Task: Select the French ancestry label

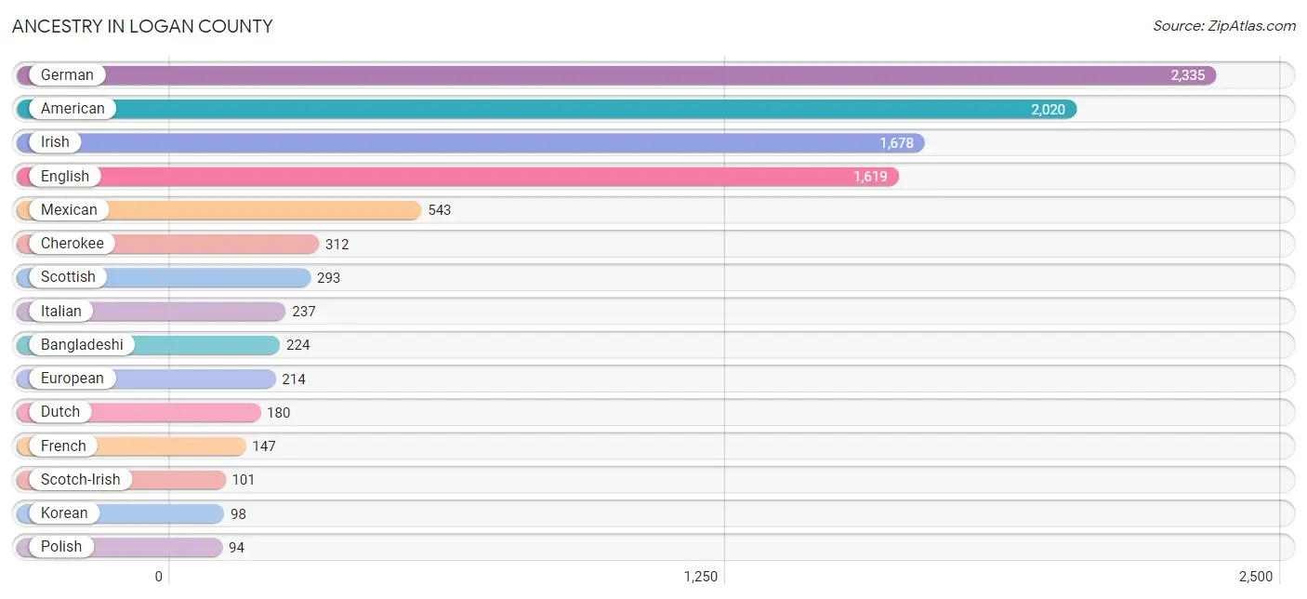Action: click(63, 446)
